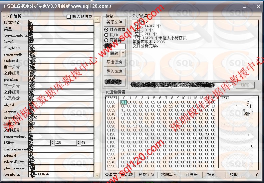The image size is (264, 183).
Task: Click the 复制字节 button
Action: pos(146,175)
